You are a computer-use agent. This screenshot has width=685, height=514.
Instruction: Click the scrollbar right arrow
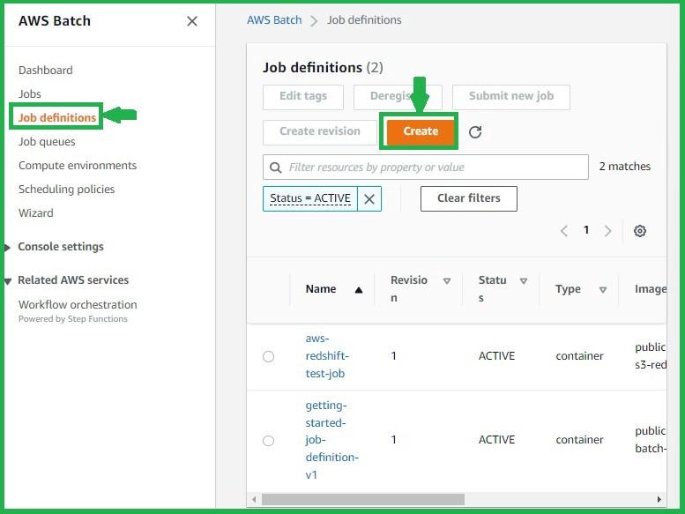click(x=659, y=499)
